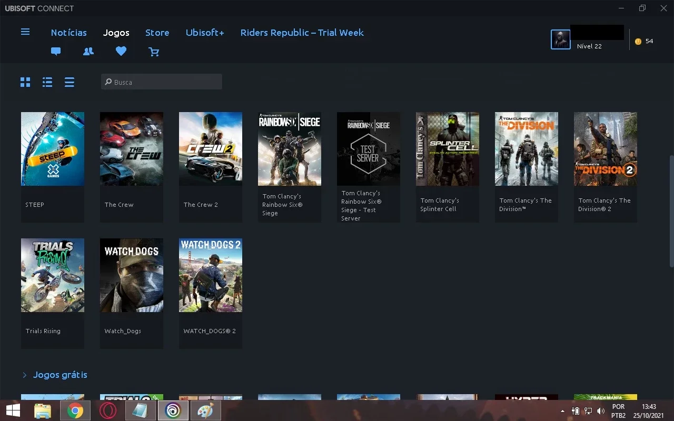This screenshot has height=421, width=674.
Task: Open the wishlist heart icon
Action: pyautogui.click(x=121, y=52)
